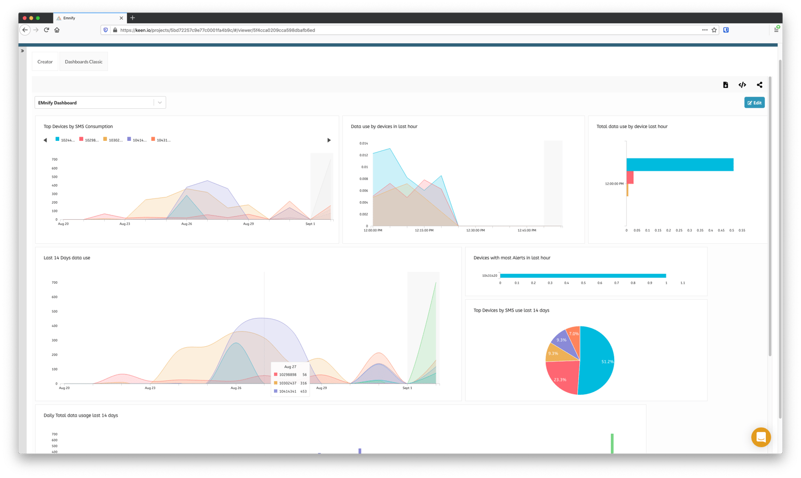Toggle the 10431... series visibility
This screenshot has height=478, width=801.
(x=161, y=140)
